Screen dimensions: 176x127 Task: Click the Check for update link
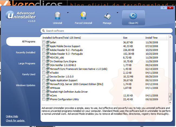click(x=15, y=121)
